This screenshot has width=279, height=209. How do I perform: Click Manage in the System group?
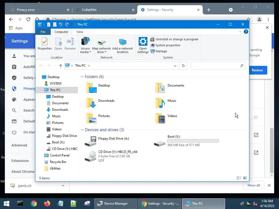pyautogui.click(x=159, y=51)
